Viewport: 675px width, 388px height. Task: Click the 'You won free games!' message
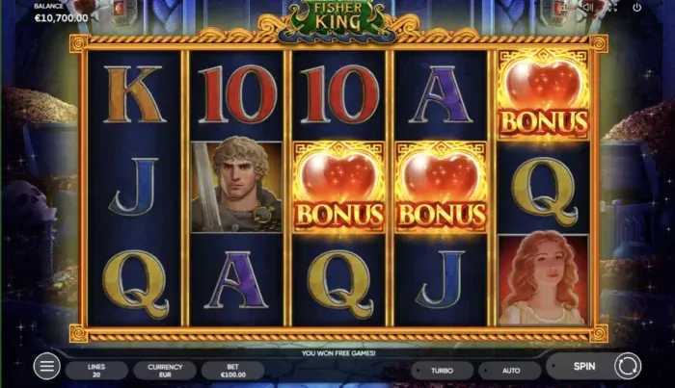(x=338, y=352)
